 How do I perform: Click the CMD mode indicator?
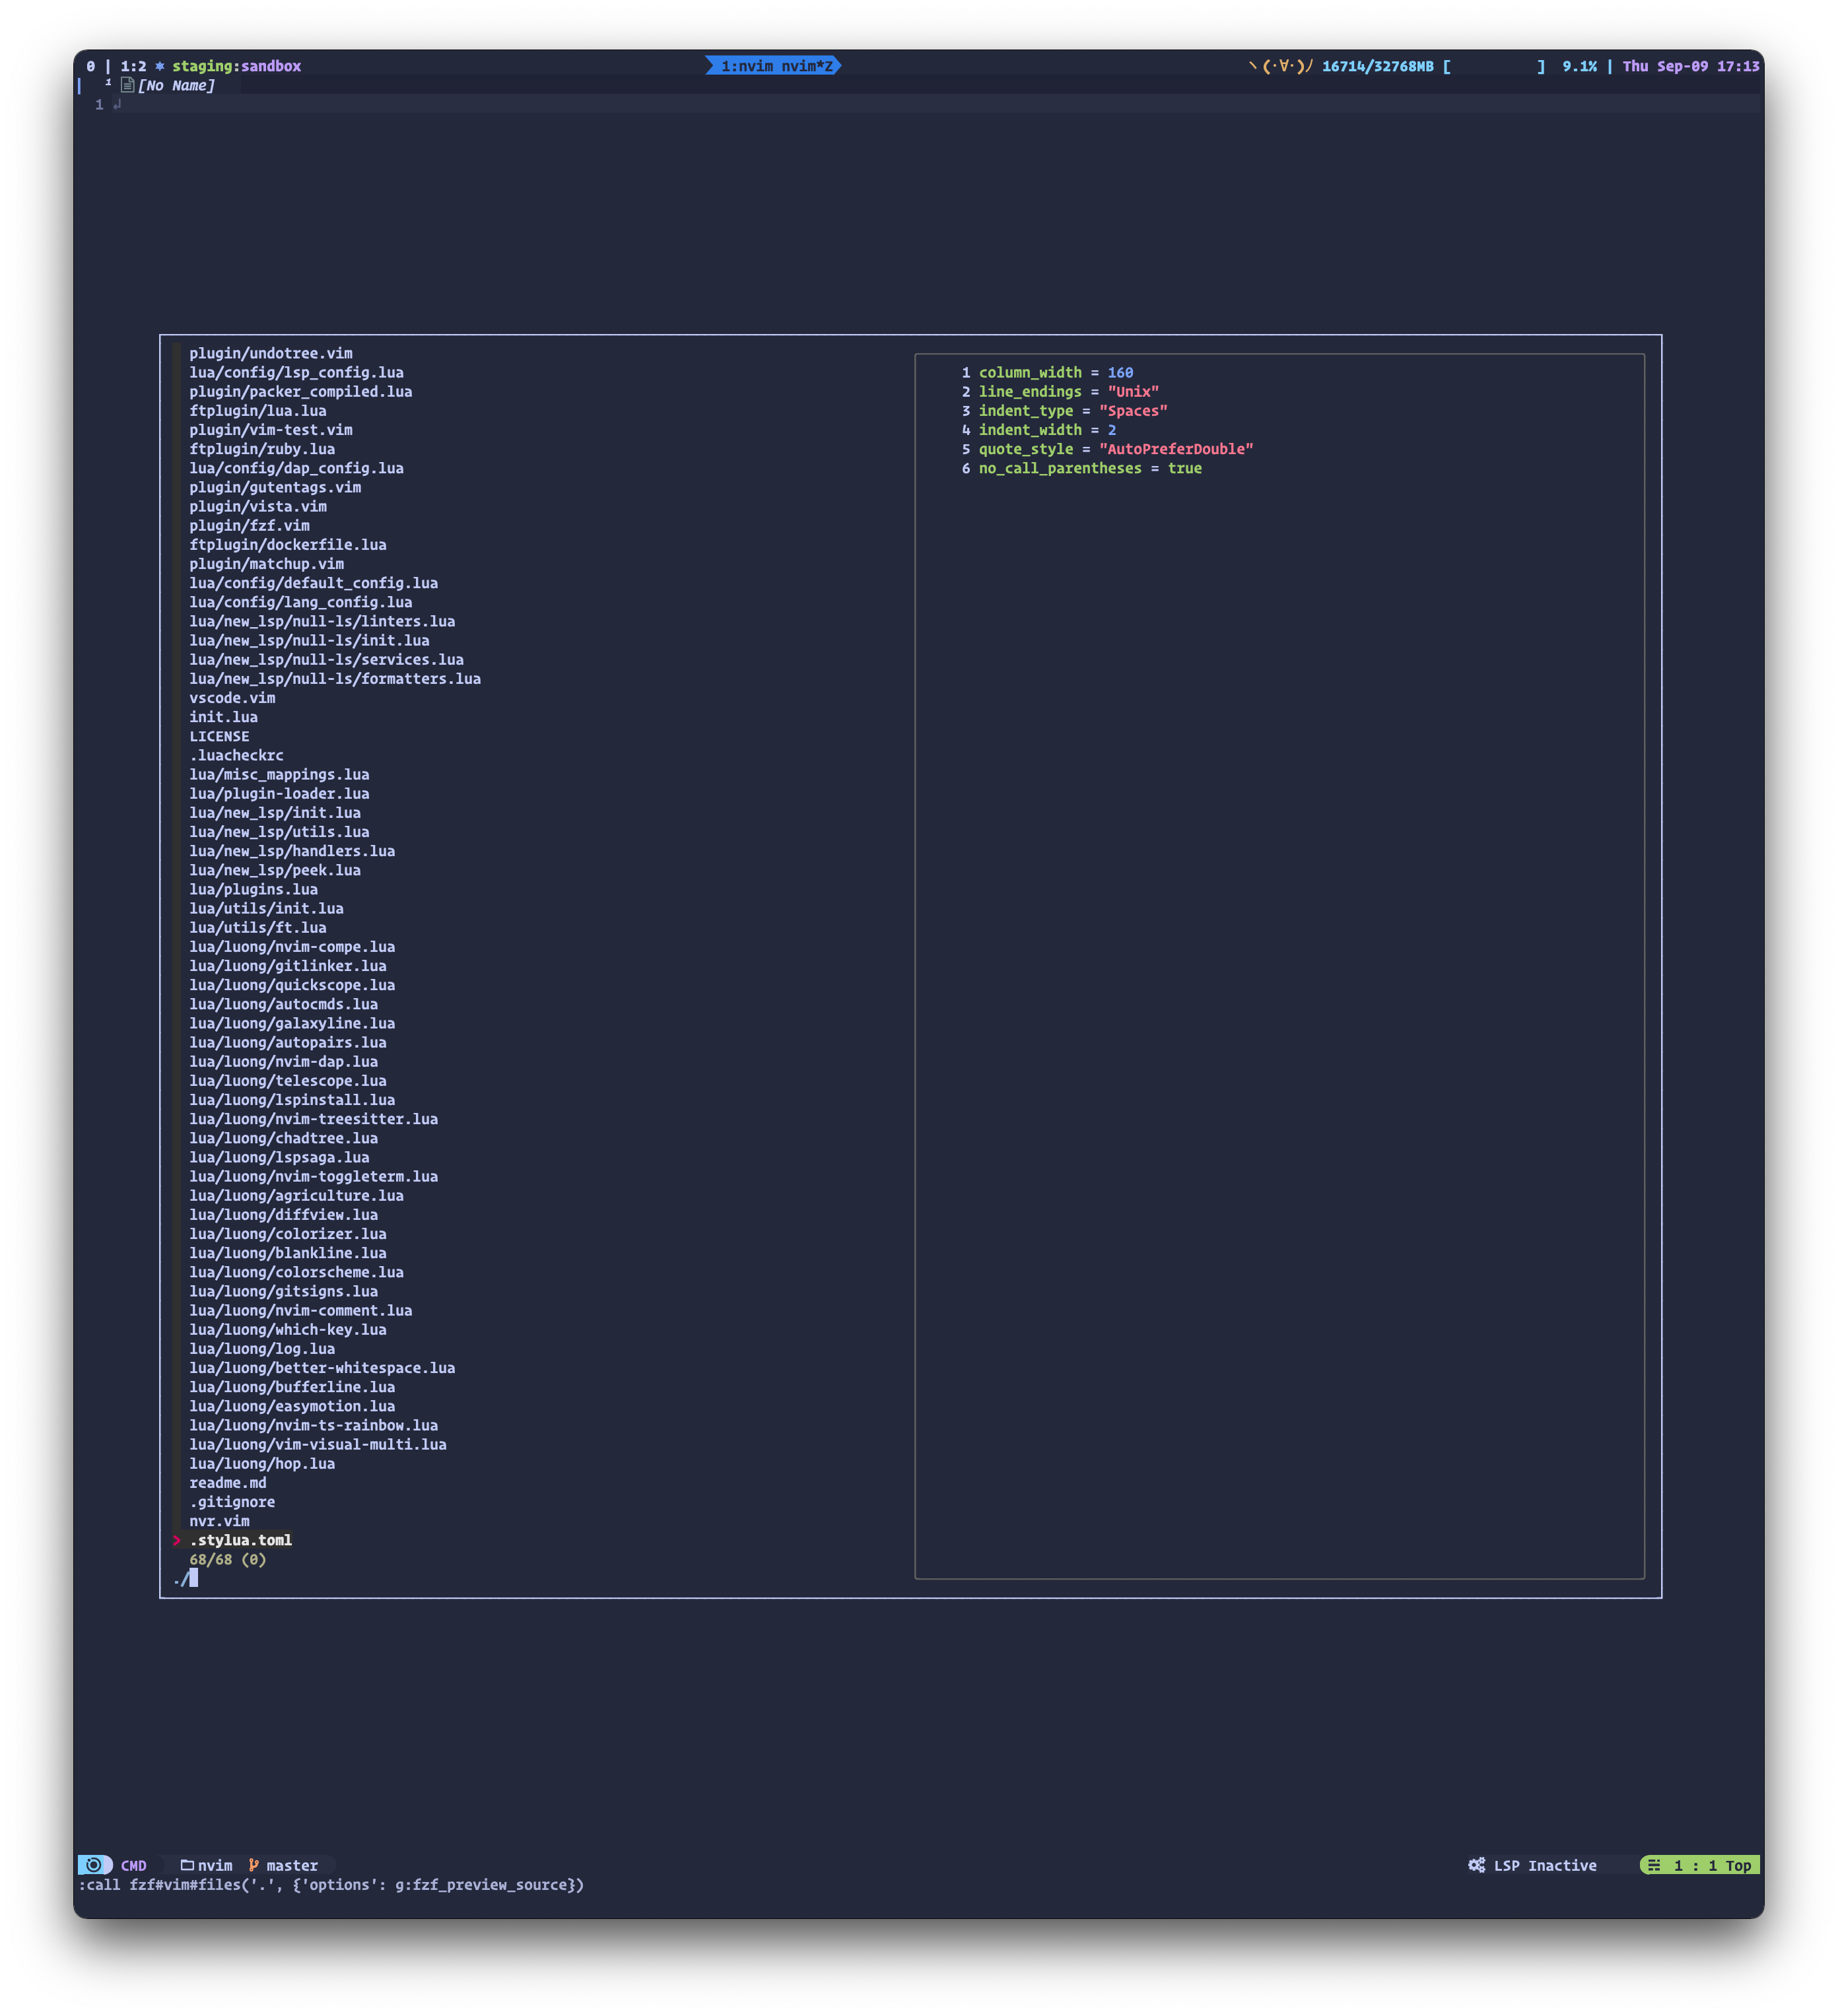[133, 1865]
